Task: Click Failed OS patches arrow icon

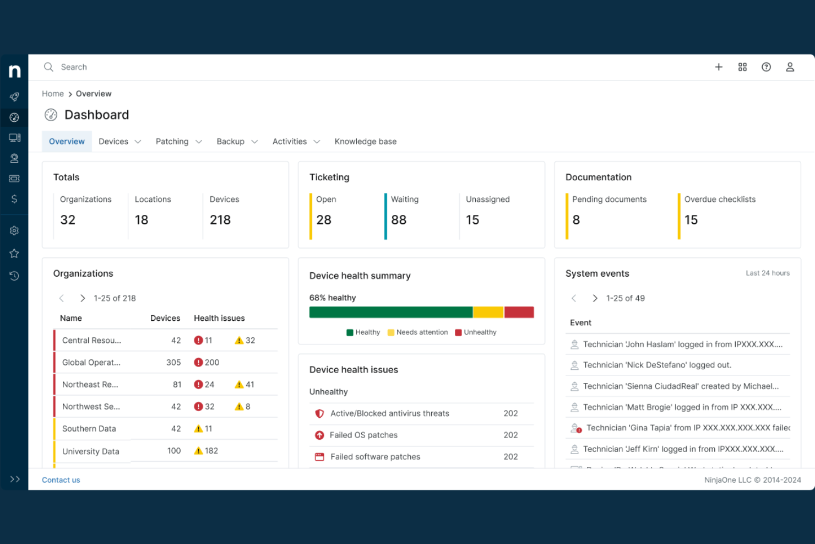Action: pos(319,435)
